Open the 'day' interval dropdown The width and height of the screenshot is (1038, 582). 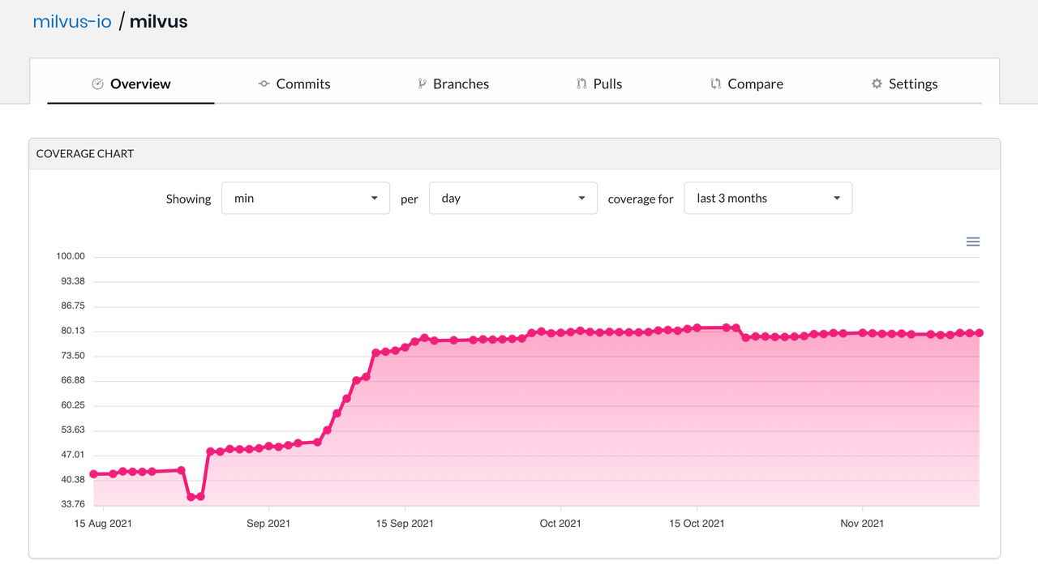[513, 199]
